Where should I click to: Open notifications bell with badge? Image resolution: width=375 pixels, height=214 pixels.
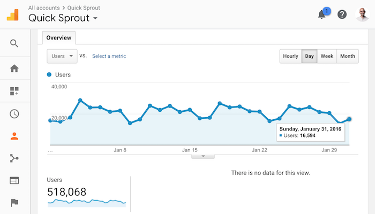coord(324,13)
